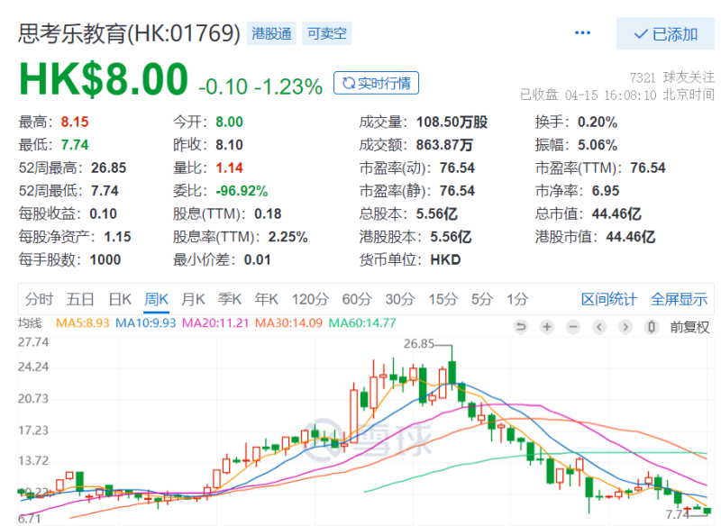Click the 可卖空 tag
721x526 pixels.
point(327,33)
